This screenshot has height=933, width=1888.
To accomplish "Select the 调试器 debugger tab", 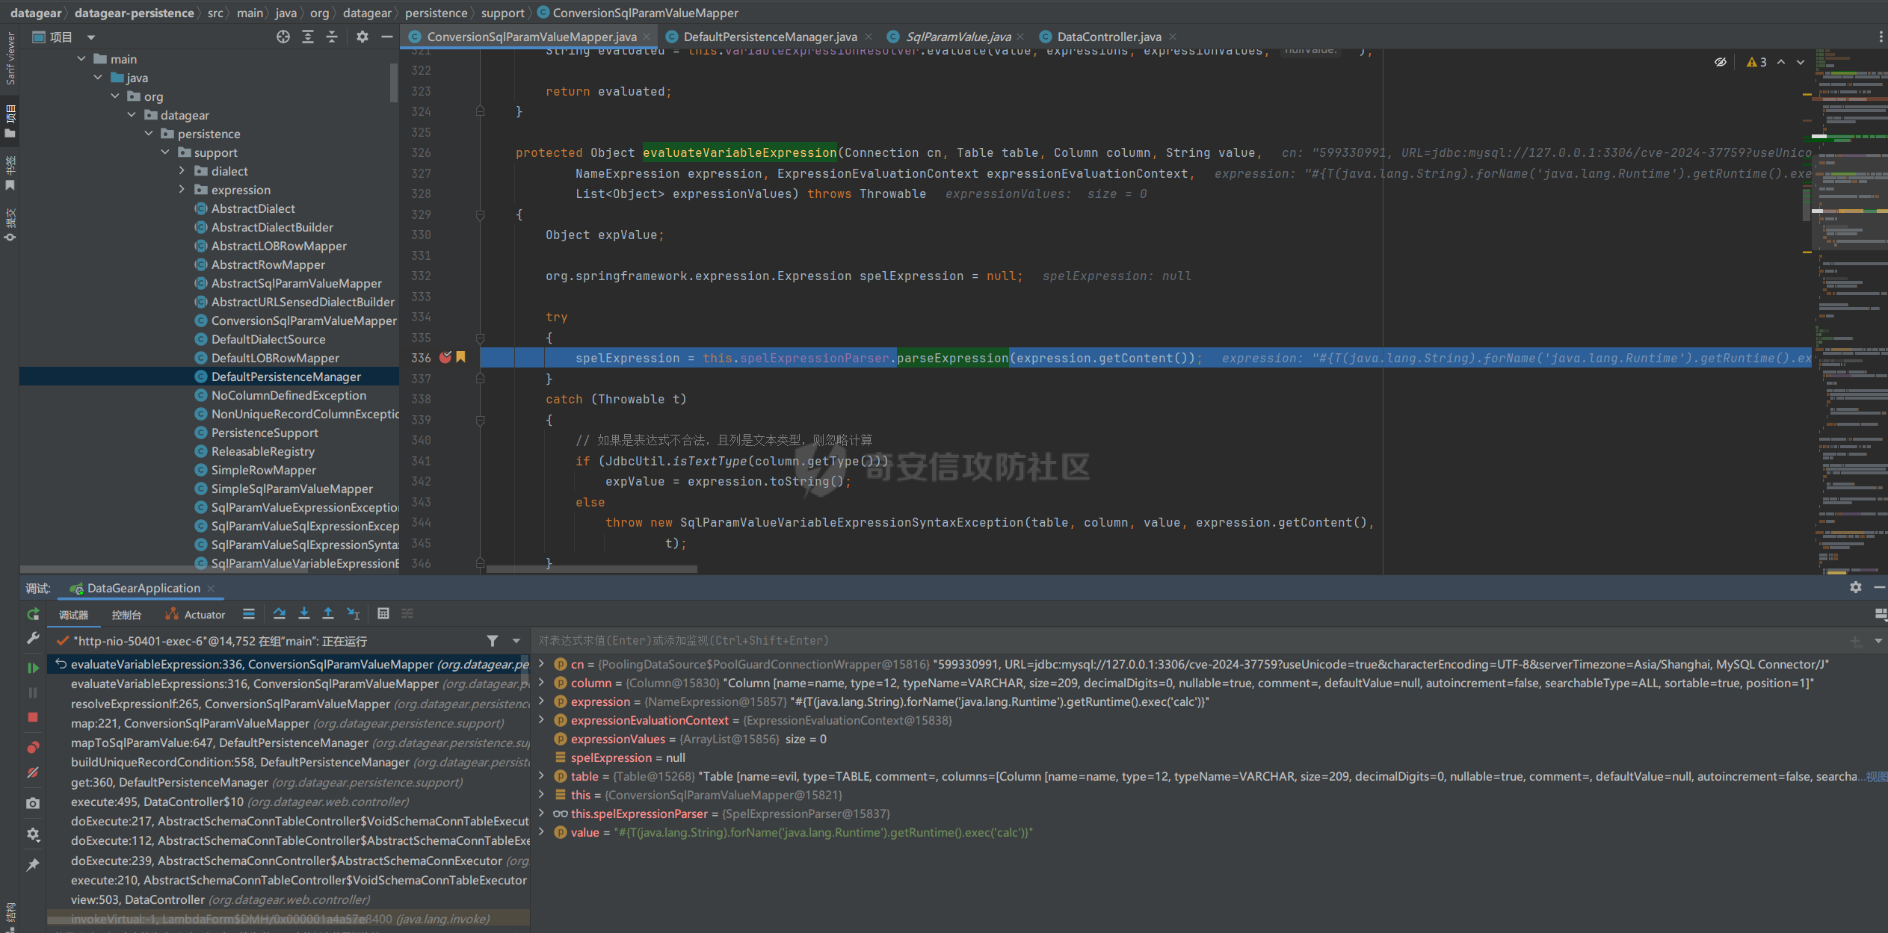I will (x=74, y=615).
